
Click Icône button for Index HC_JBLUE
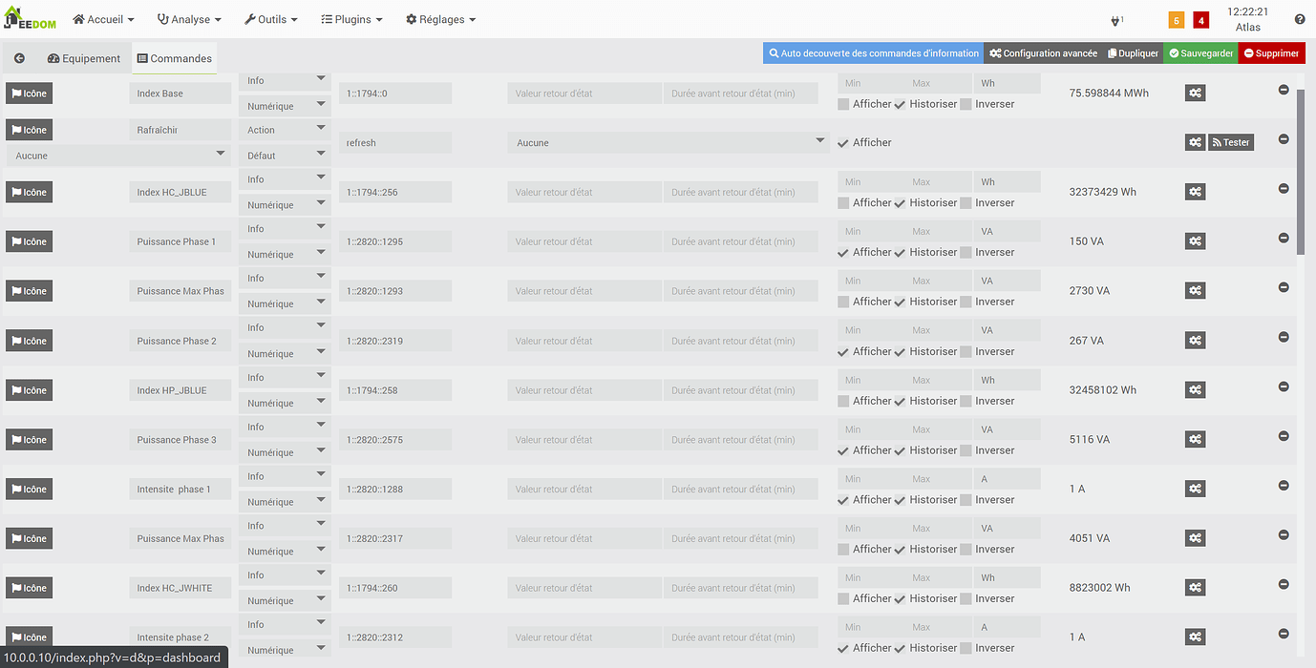tap(29, 192)
